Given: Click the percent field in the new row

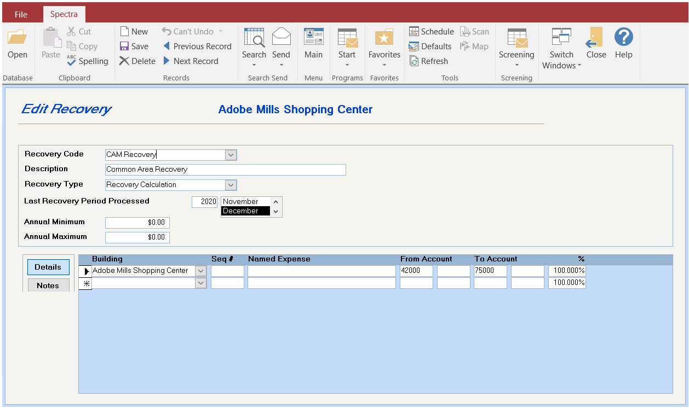Looking at the screenshot, I should coord(567,283).
